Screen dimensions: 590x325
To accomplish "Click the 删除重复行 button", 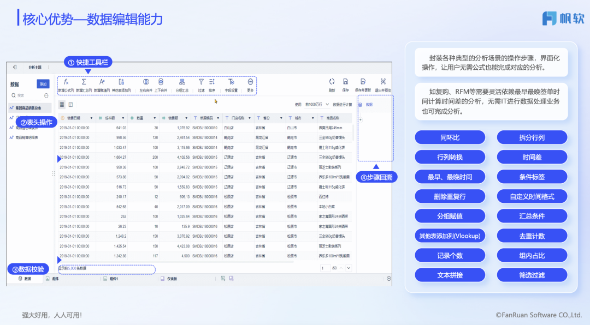I will coord(450,196).
